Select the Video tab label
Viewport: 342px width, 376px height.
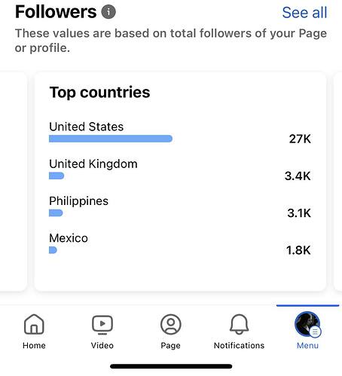[x=102, y=346]
